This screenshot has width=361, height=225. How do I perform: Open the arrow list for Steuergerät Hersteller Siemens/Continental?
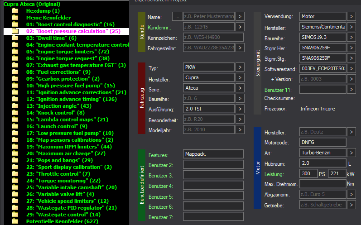[351, 27]
